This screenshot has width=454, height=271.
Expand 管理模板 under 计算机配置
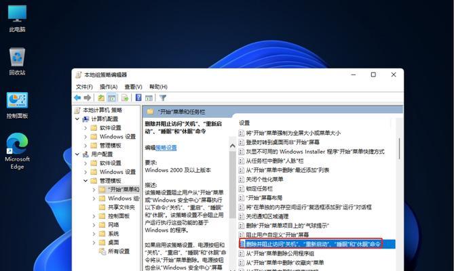coord(86,145)
